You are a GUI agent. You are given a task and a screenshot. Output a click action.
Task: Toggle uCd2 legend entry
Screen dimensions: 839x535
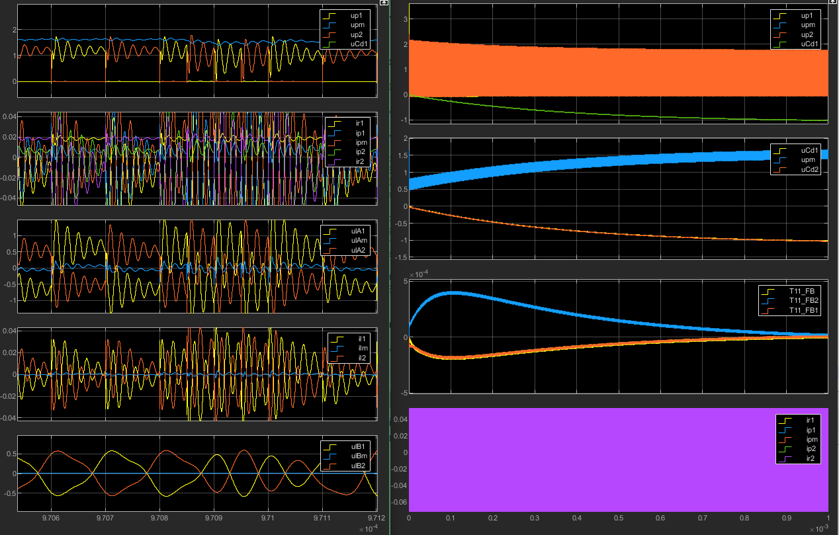point(811,170)
